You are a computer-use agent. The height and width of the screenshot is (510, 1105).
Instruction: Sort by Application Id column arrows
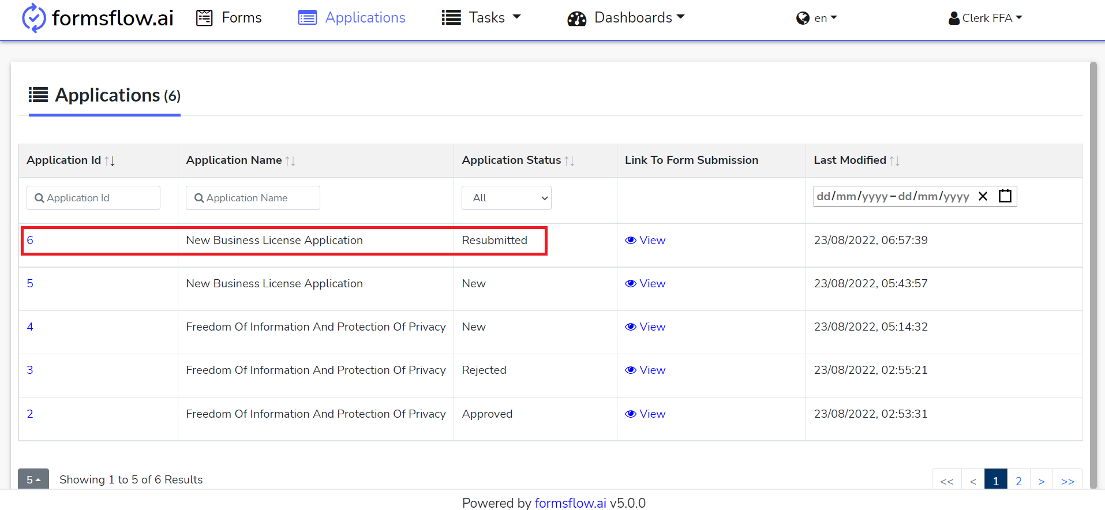coord(110,161)
